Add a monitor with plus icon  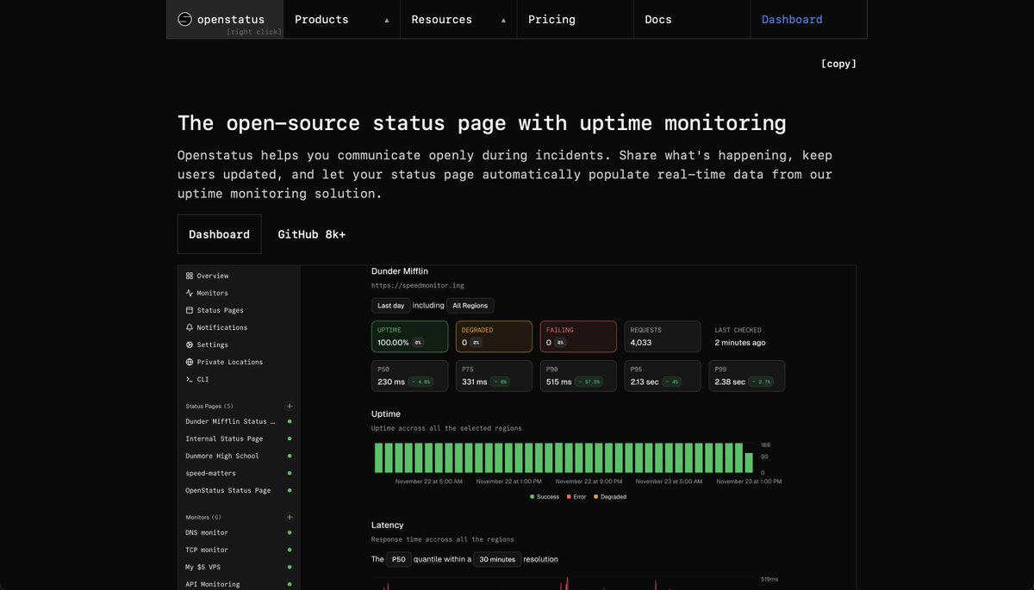pyautogui.click(x=290, y=518)
